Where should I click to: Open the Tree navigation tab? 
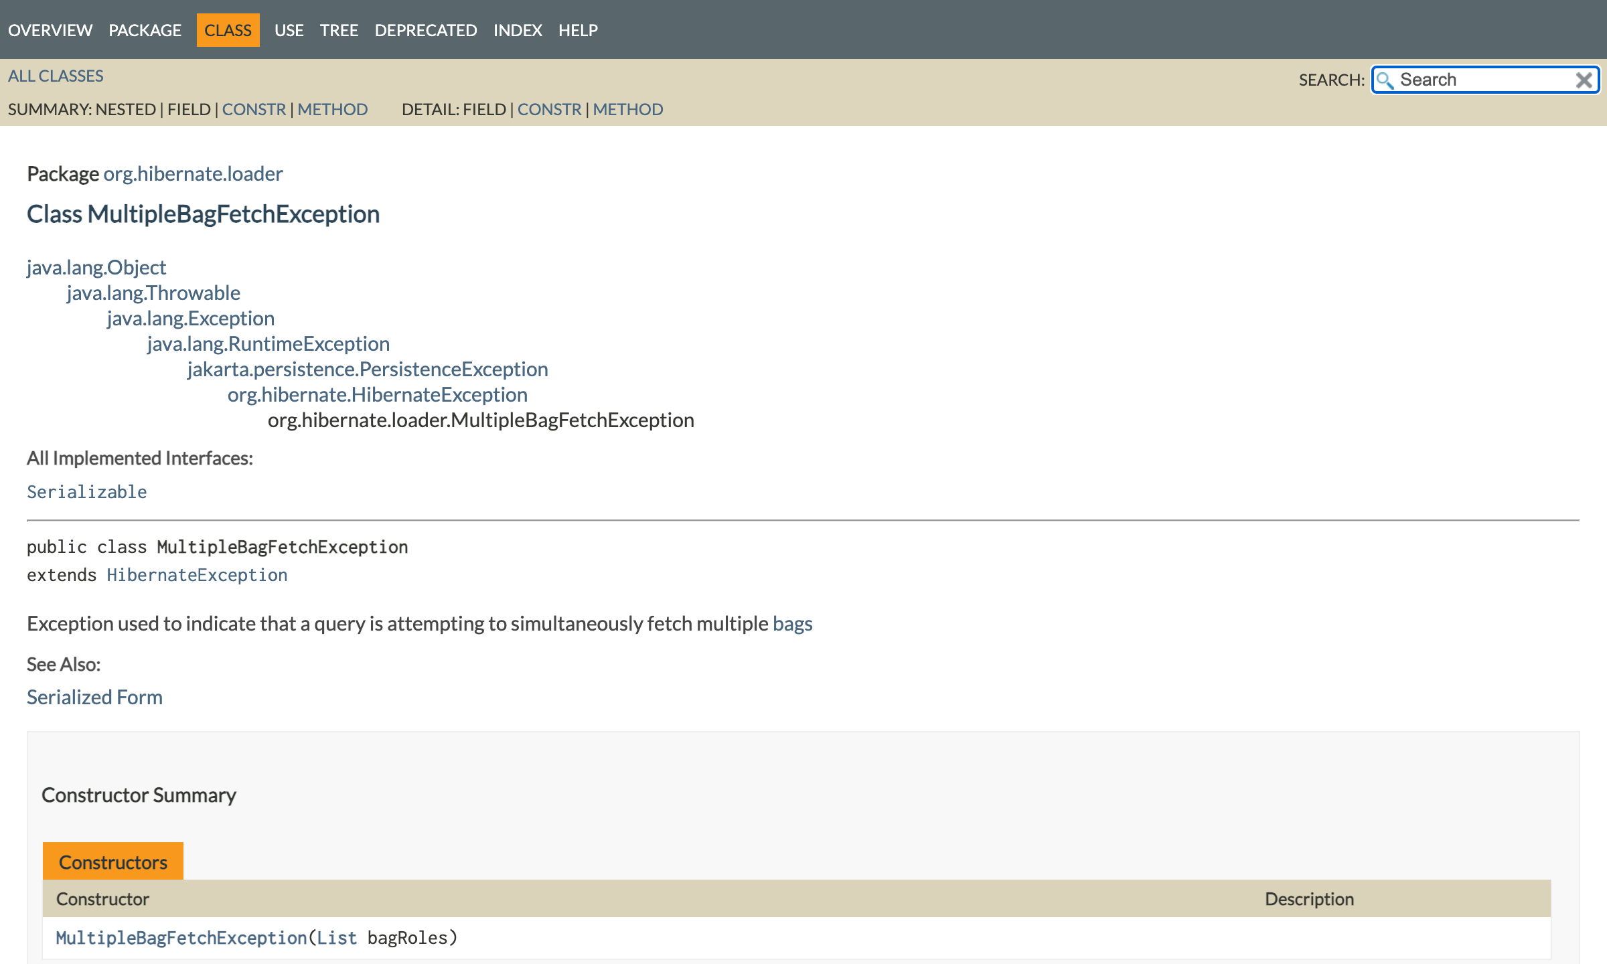[x=339, y=30]
